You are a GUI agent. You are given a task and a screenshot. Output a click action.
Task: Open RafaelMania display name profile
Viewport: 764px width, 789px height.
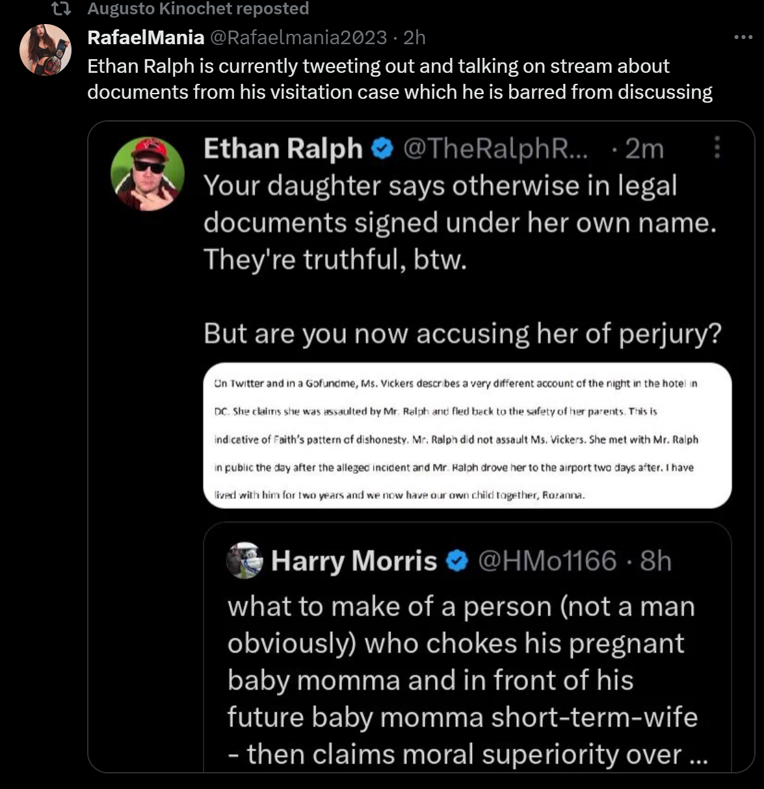point(146,38)
